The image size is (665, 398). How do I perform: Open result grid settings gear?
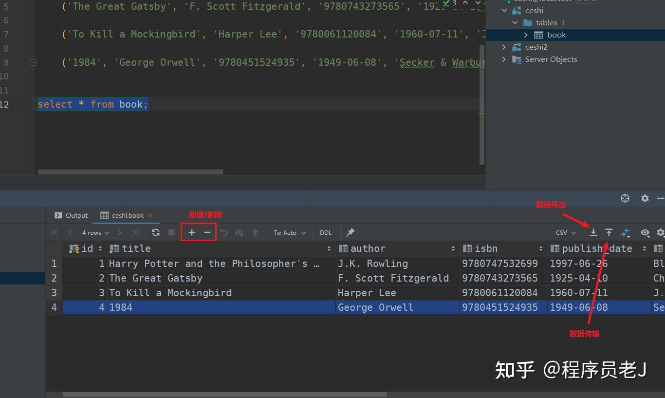[x=660, y=233]
